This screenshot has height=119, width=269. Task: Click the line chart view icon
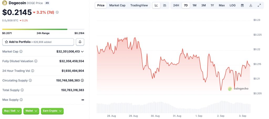(x=156, y=5)
